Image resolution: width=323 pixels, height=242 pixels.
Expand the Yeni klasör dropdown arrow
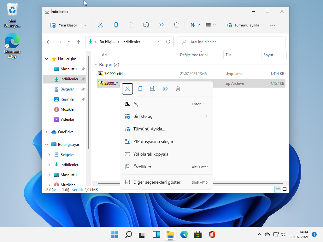tap(85, 25)
